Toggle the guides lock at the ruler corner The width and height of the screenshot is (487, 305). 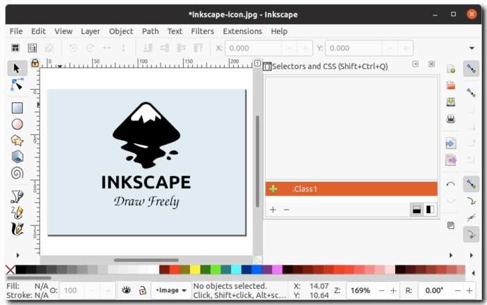(35, 63)
